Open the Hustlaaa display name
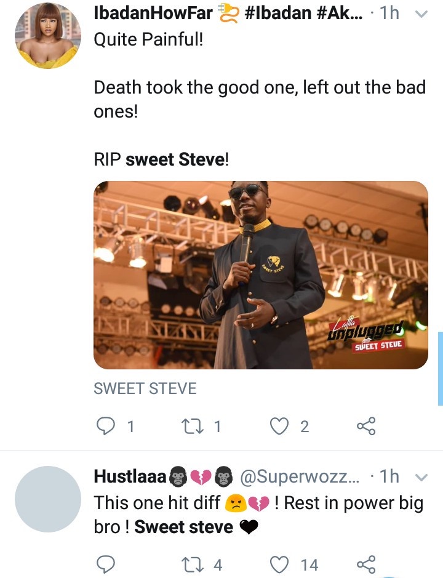Screen dimensions: 443x578 pos(130,476)
